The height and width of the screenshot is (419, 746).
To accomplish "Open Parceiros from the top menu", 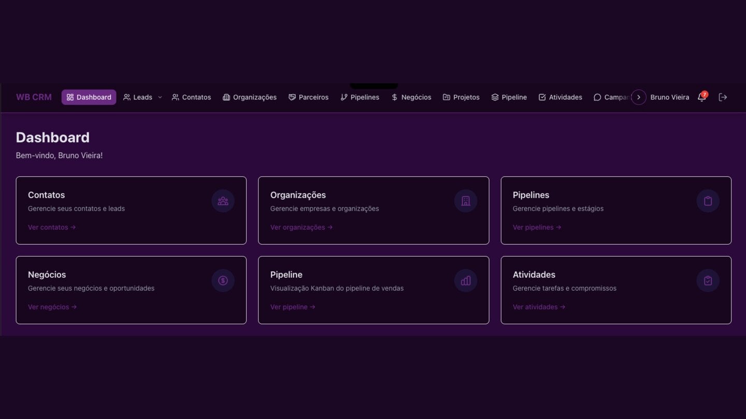I will (308, 97).
